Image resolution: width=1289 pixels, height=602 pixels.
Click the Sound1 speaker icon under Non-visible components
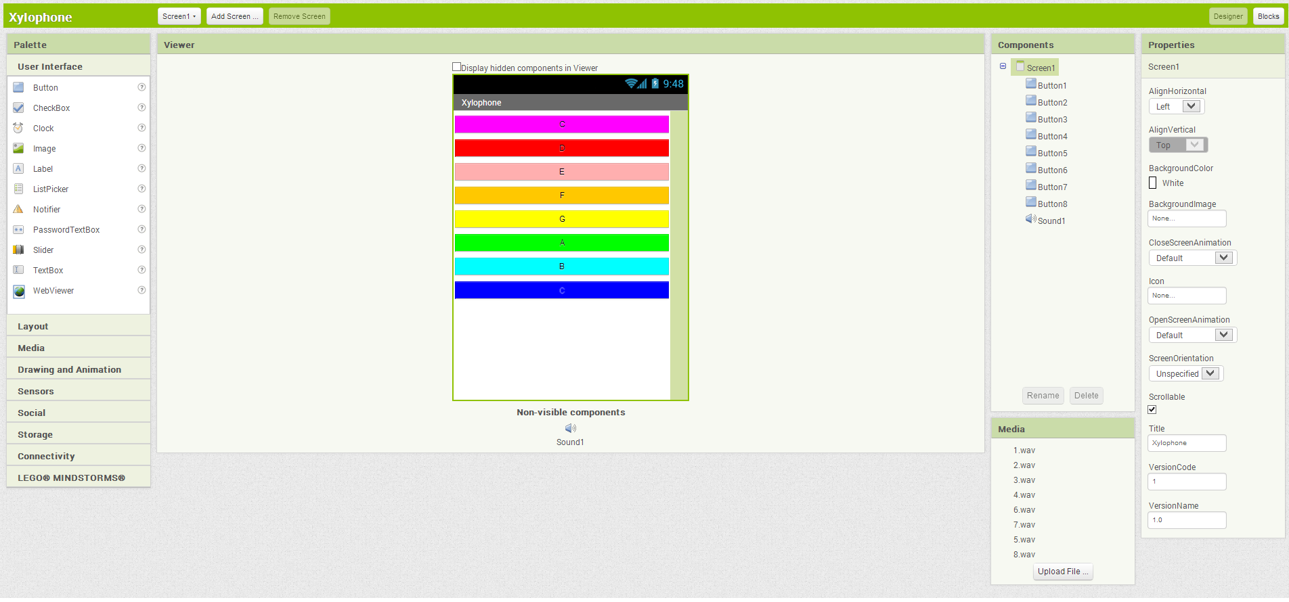[x=570, y=428]
